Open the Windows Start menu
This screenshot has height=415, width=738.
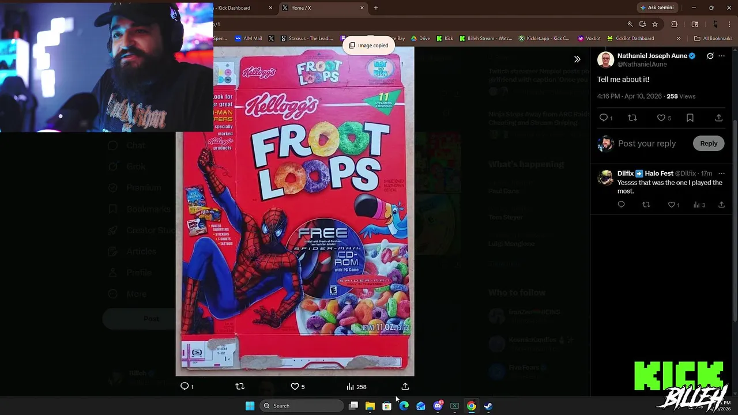pos(250,406)
